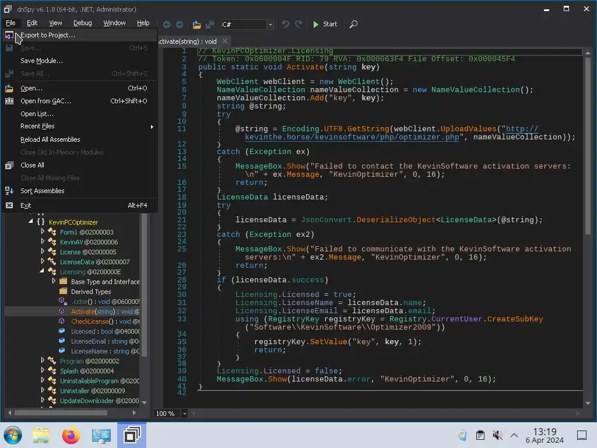The width and height of the screenshot is (597, 448).
Task: Select CheckLicense() method in tree
Action: (x=105, y=321)
